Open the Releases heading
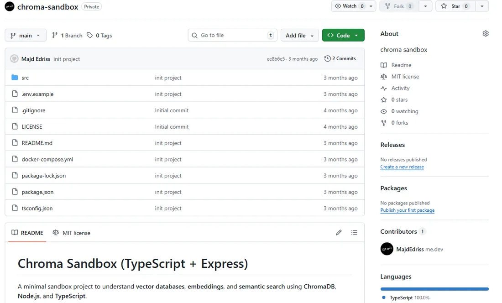The image size is (502, 303). point(392,145)
